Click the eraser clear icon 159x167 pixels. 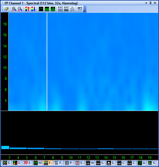tap(6, 9)
